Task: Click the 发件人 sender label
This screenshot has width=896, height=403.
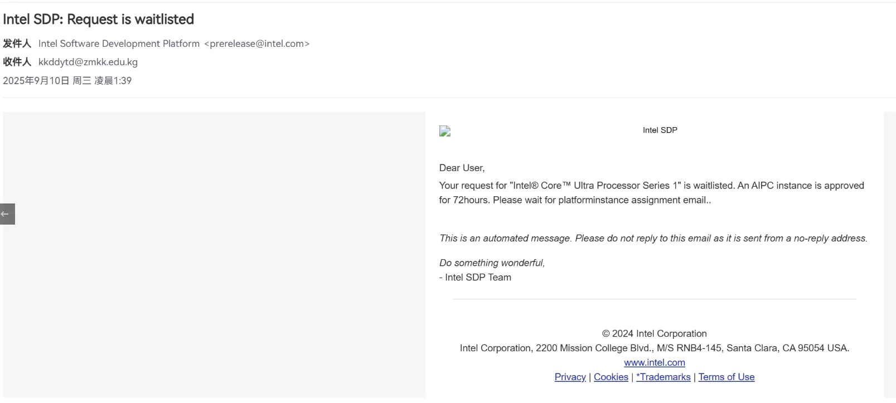Action: [17, 43]
